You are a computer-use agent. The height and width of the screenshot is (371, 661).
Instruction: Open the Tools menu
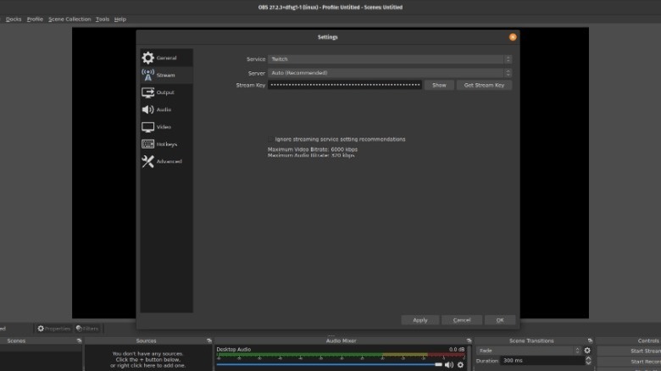pos(103,19)
